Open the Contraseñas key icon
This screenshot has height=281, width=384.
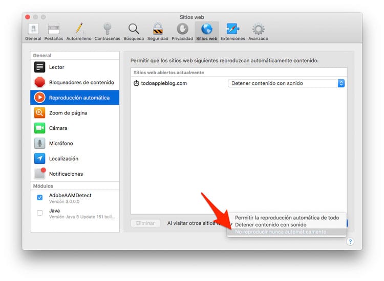pos(108,29)
